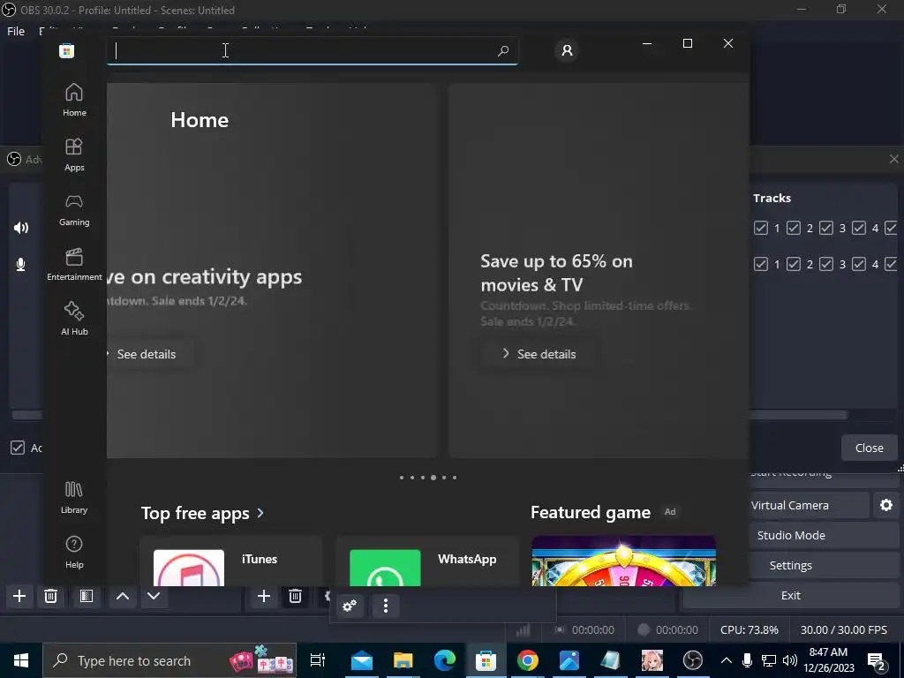Open advanced audio gears icon in OBS mixer
The image size is (904, 678).
point(350,606)
